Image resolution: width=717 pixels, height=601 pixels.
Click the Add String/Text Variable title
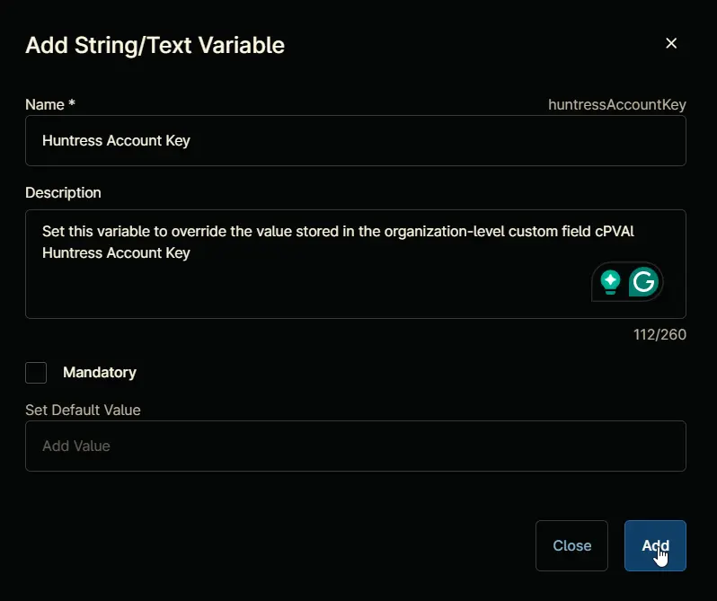click(x=155, y=45)
